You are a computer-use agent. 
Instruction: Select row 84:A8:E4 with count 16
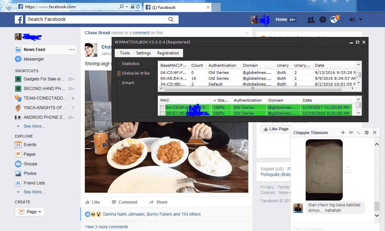(x=257, y=78)
